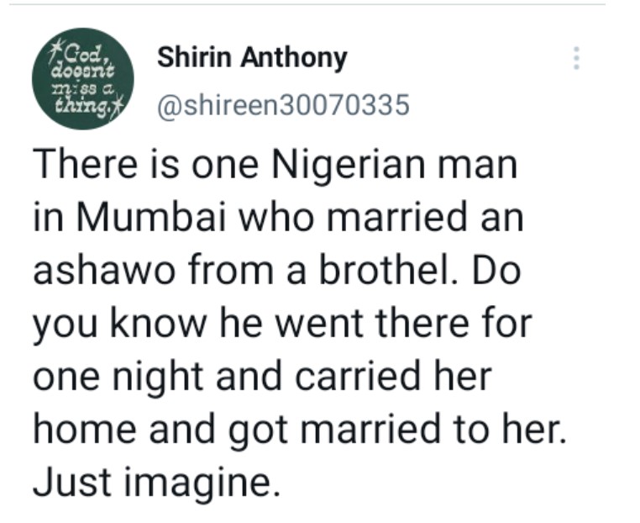Click the tweet line "There is one Nigerian man"
Screen dimensions: 640x523
(x=275, y=165)
